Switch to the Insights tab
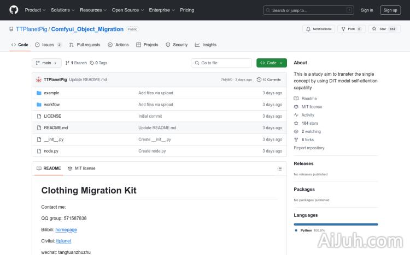This screenshot has width=410, height=255. click(206, 45)
